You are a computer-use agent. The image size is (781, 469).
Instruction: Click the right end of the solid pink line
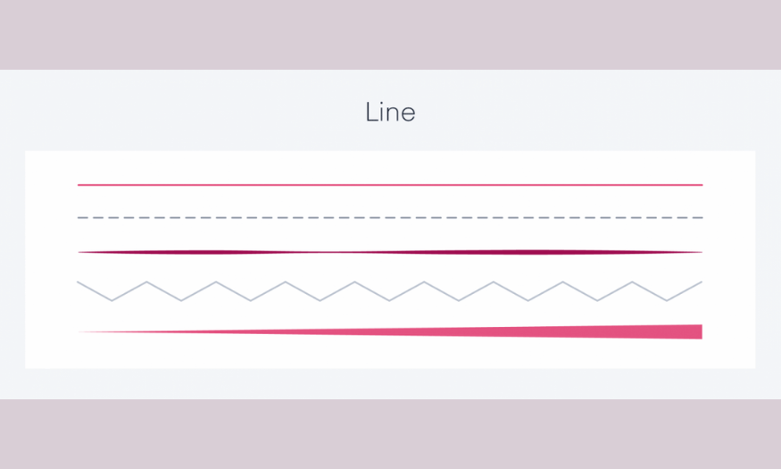pos(700,185)
